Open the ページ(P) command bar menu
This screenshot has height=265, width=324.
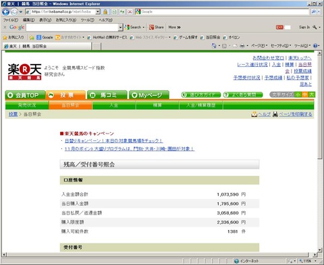tap(259, 46)
